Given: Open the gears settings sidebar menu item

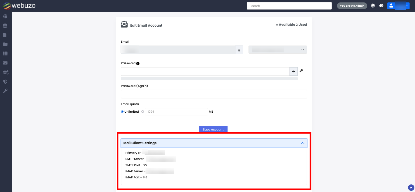Looking at the screenshot, I should coord(5,72).
